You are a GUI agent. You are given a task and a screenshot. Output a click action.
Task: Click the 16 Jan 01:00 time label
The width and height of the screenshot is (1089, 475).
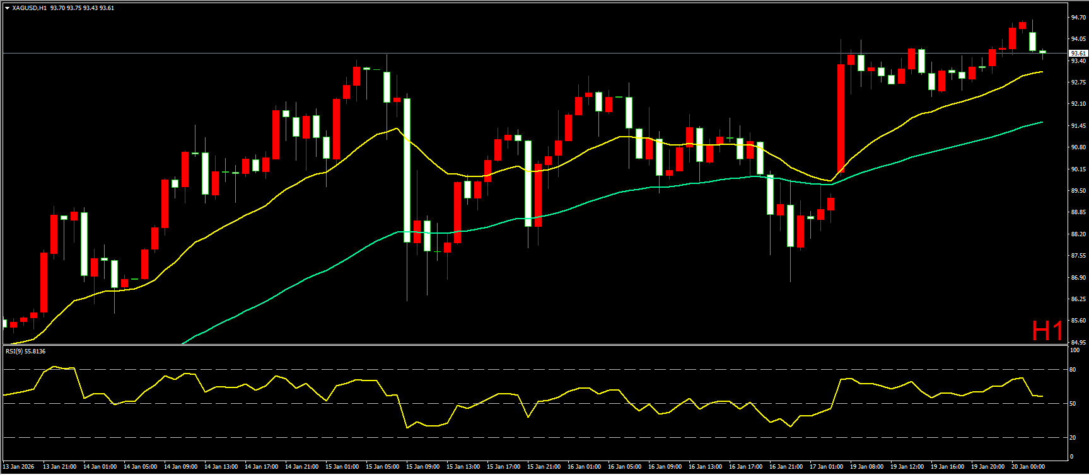coord(583,467)
